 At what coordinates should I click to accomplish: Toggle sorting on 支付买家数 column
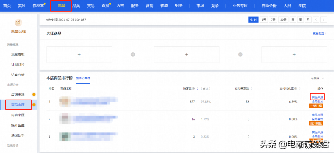coord(251,88)
